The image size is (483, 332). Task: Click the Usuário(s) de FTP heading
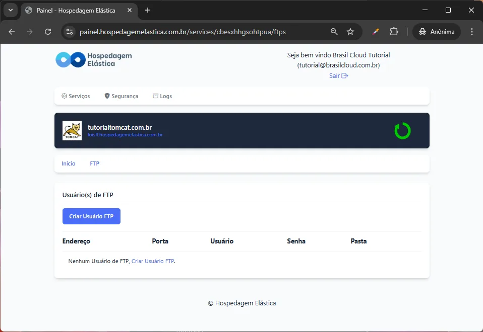click(x=88, y=195)
